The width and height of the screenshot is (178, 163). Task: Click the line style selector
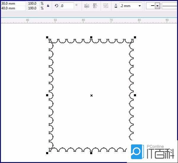pyautogui.click(x=170, y=6)
